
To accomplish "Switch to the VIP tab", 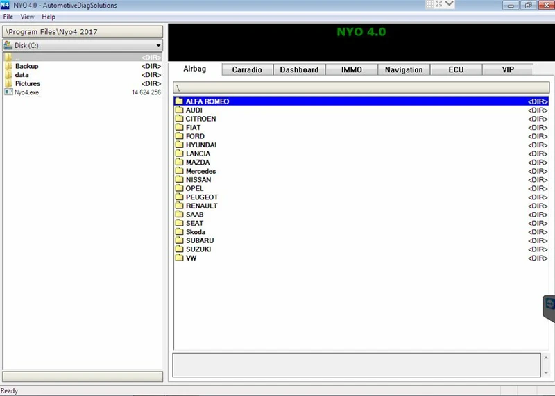I will click(508, 70).
